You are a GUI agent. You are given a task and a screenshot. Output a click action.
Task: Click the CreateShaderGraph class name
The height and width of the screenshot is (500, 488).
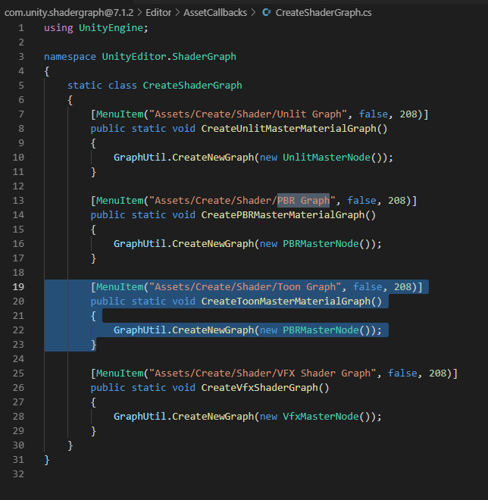click(192, 86)
